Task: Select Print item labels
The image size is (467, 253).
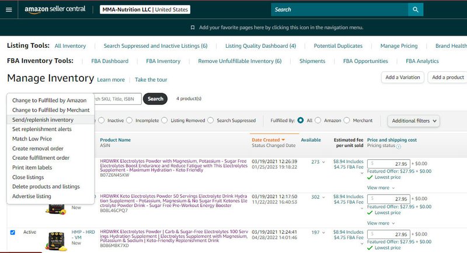Action: point(32,167)
